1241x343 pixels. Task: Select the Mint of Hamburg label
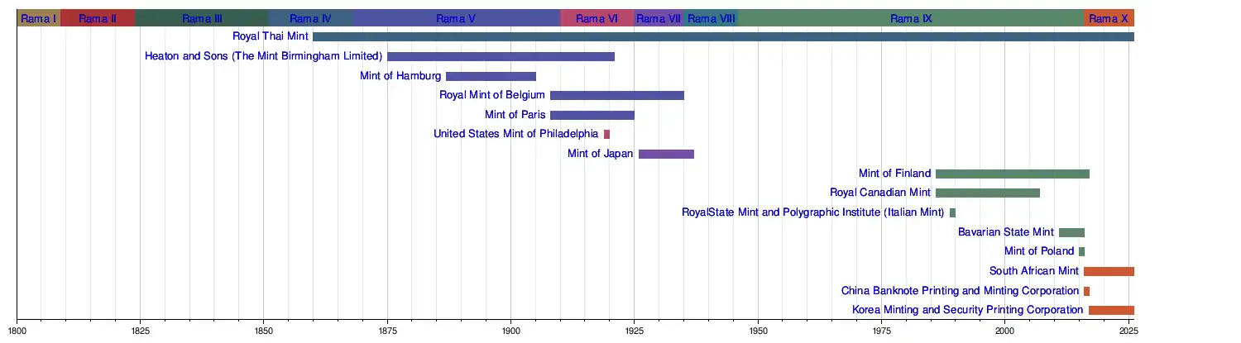(400, 76)
